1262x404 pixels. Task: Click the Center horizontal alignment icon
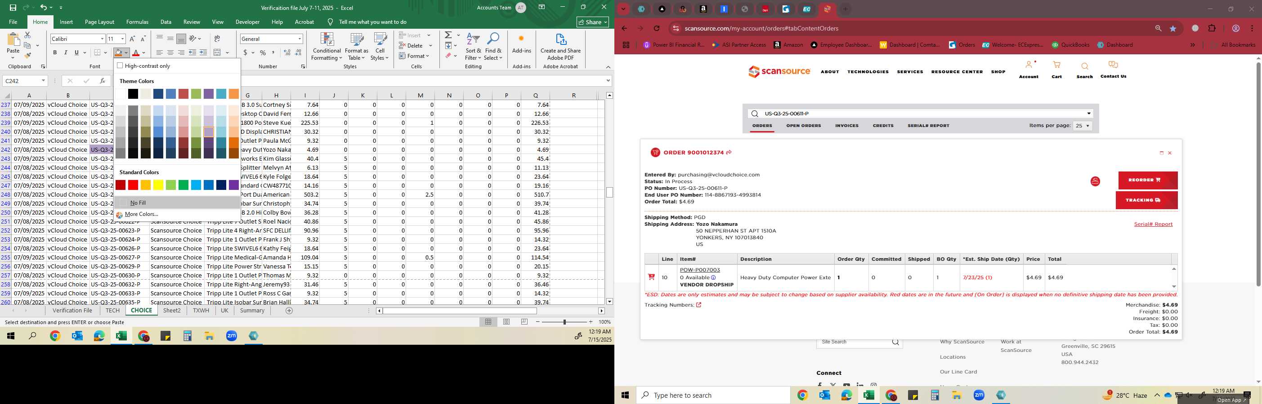170,53
